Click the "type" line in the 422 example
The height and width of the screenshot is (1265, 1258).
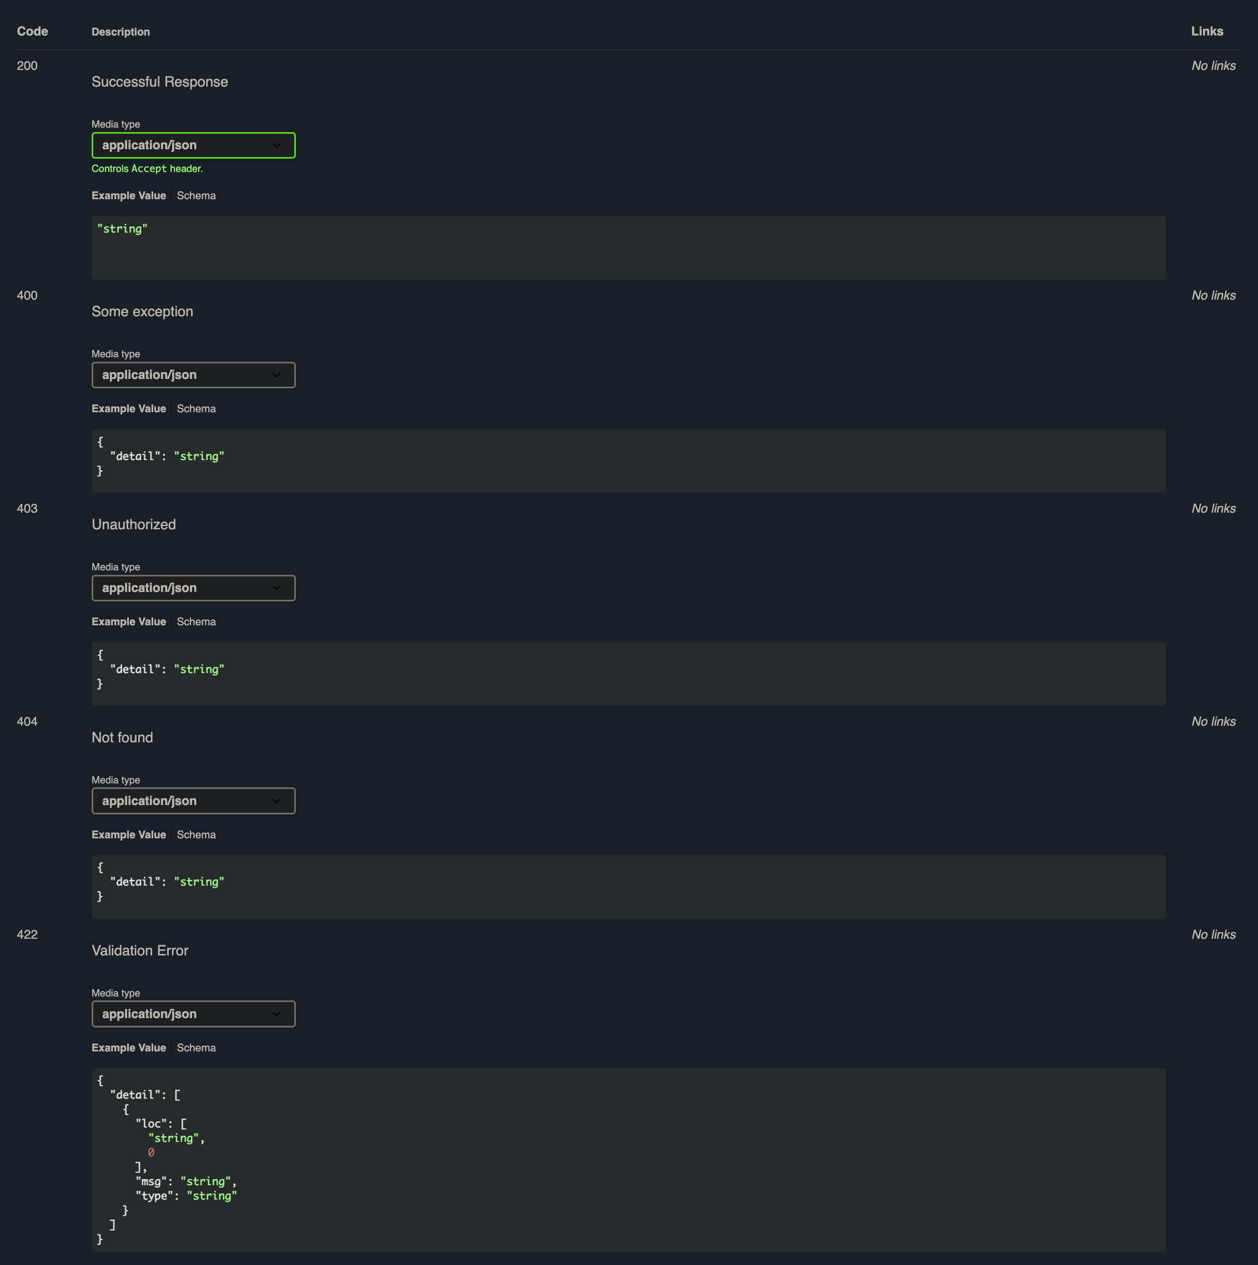(186, 1196)
